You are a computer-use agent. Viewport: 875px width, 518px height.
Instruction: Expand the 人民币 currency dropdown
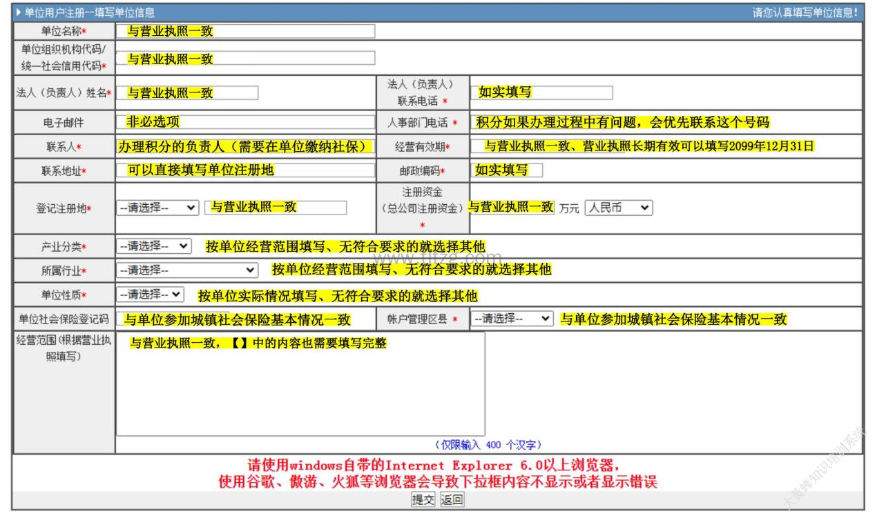click(618, 208)
